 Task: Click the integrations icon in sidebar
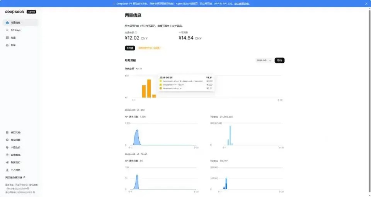click(7, 155)
